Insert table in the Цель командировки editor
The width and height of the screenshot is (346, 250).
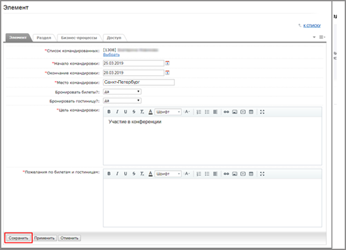(251, 112)
